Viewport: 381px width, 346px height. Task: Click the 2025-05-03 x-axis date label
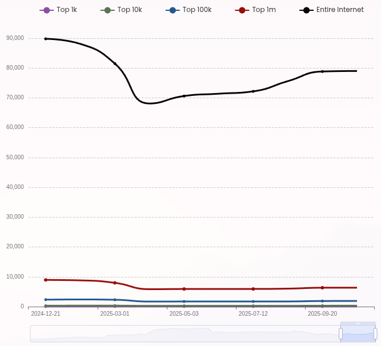tap(184, 313)
